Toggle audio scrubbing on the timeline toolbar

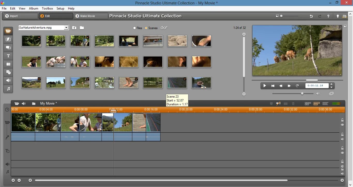[278, 104]
